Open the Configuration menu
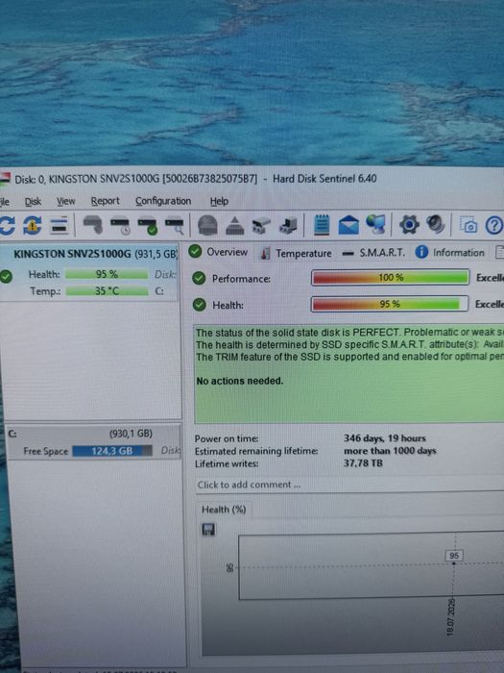This screenshot has height=673, width=504. [163, 201]
